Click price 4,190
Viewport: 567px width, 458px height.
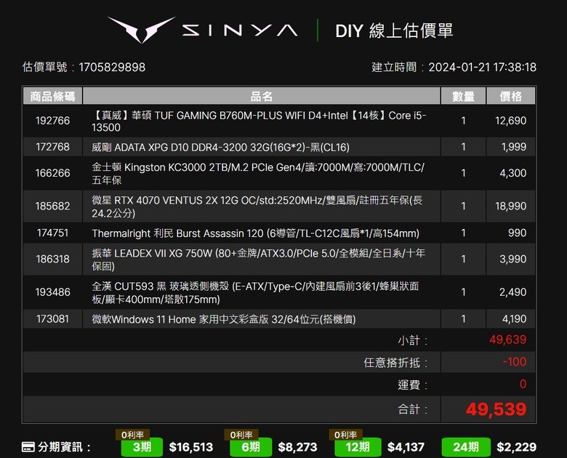pos(514,319)
